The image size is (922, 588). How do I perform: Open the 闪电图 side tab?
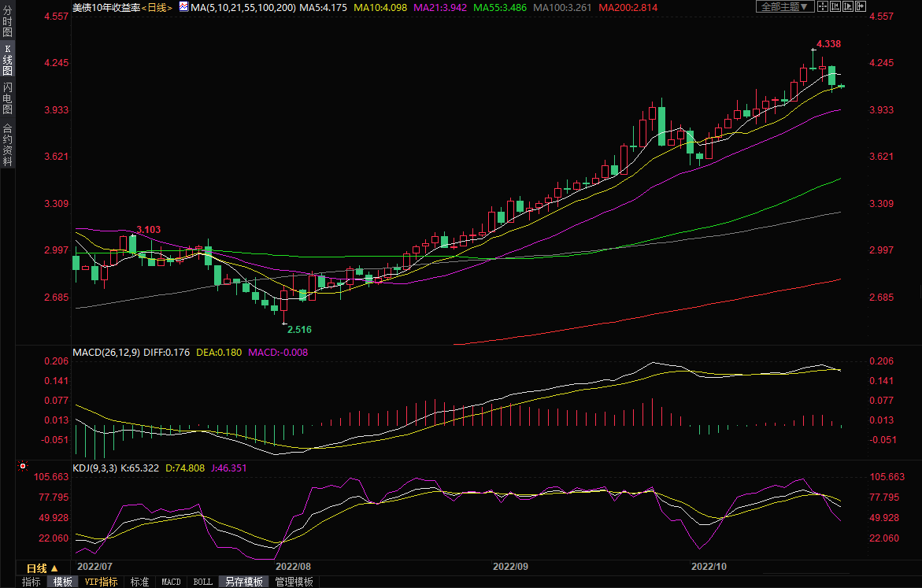click(x=7, y=100)
